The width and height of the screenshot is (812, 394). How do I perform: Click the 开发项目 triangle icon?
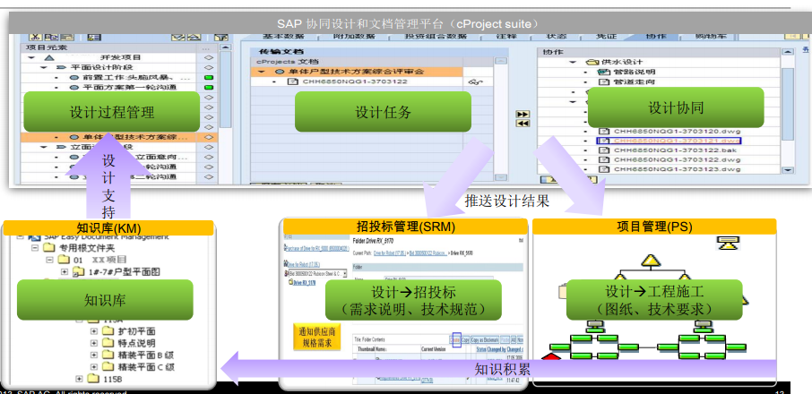(x=48, y=57)
